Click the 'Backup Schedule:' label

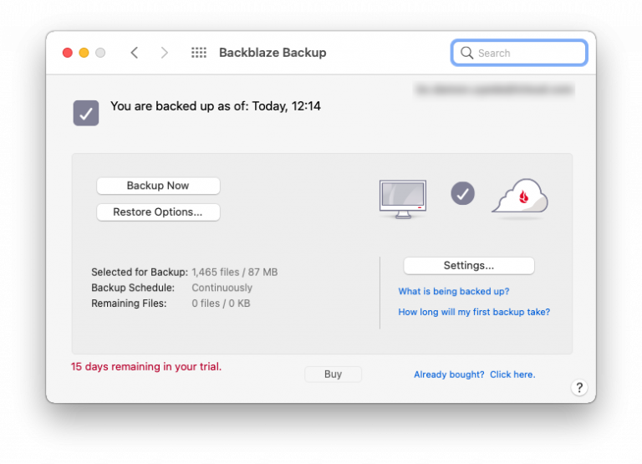coord(133,288)
